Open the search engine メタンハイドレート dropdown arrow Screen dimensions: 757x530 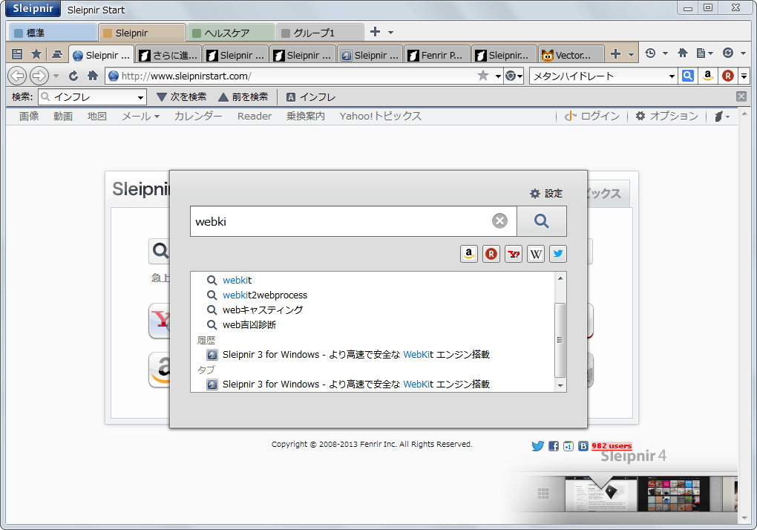672,76
